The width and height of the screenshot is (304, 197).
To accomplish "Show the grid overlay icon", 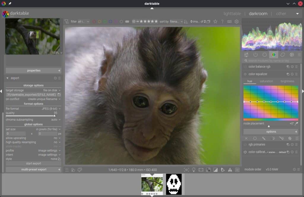I will 237,170.
